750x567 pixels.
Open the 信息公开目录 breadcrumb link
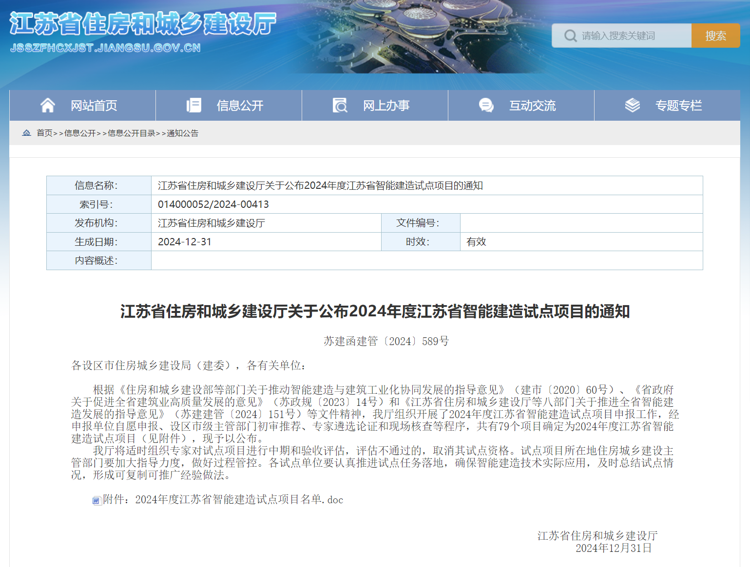pyautogui.click(x=131, y=133)
